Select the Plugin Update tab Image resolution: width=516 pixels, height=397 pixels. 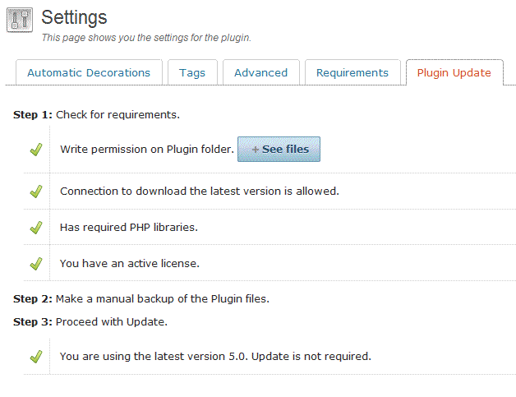tap(454, 72)
